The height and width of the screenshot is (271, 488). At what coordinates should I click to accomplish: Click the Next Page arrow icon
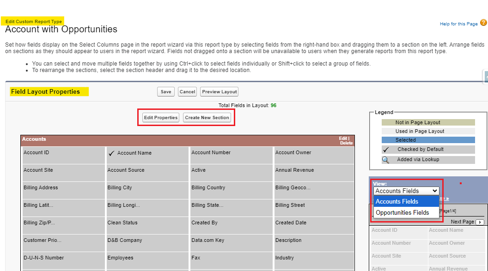pyautogui.click(x=480, y=222)
